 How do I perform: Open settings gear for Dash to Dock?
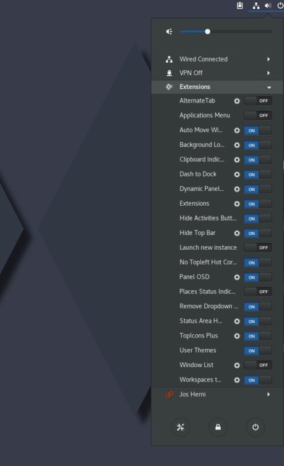coord(237,175)
